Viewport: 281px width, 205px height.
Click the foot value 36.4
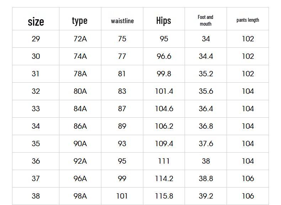pyautogui.click(x=206, y=108)
